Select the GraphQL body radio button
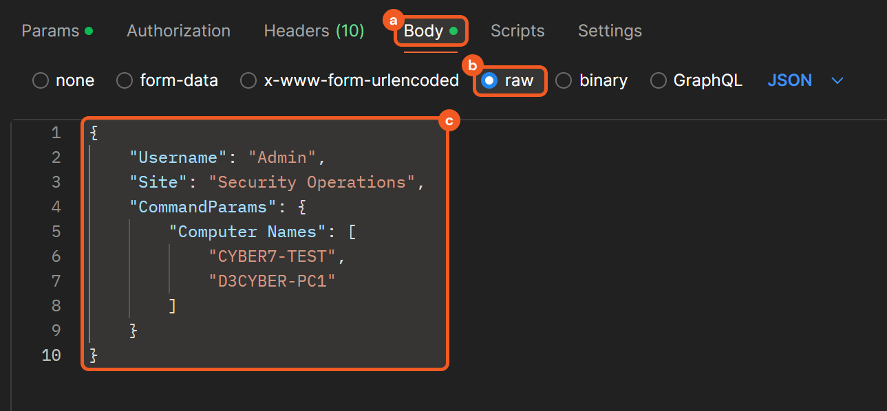887x411 pixels. 659,80
